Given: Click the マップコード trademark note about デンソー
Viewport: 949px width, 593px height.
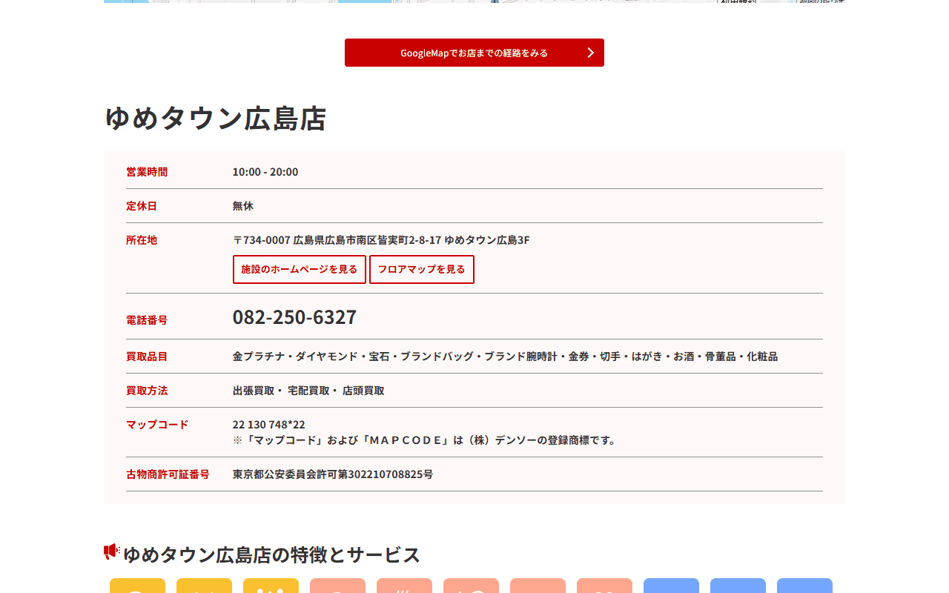Looking at the screenshot, I should tap(426, 440).
